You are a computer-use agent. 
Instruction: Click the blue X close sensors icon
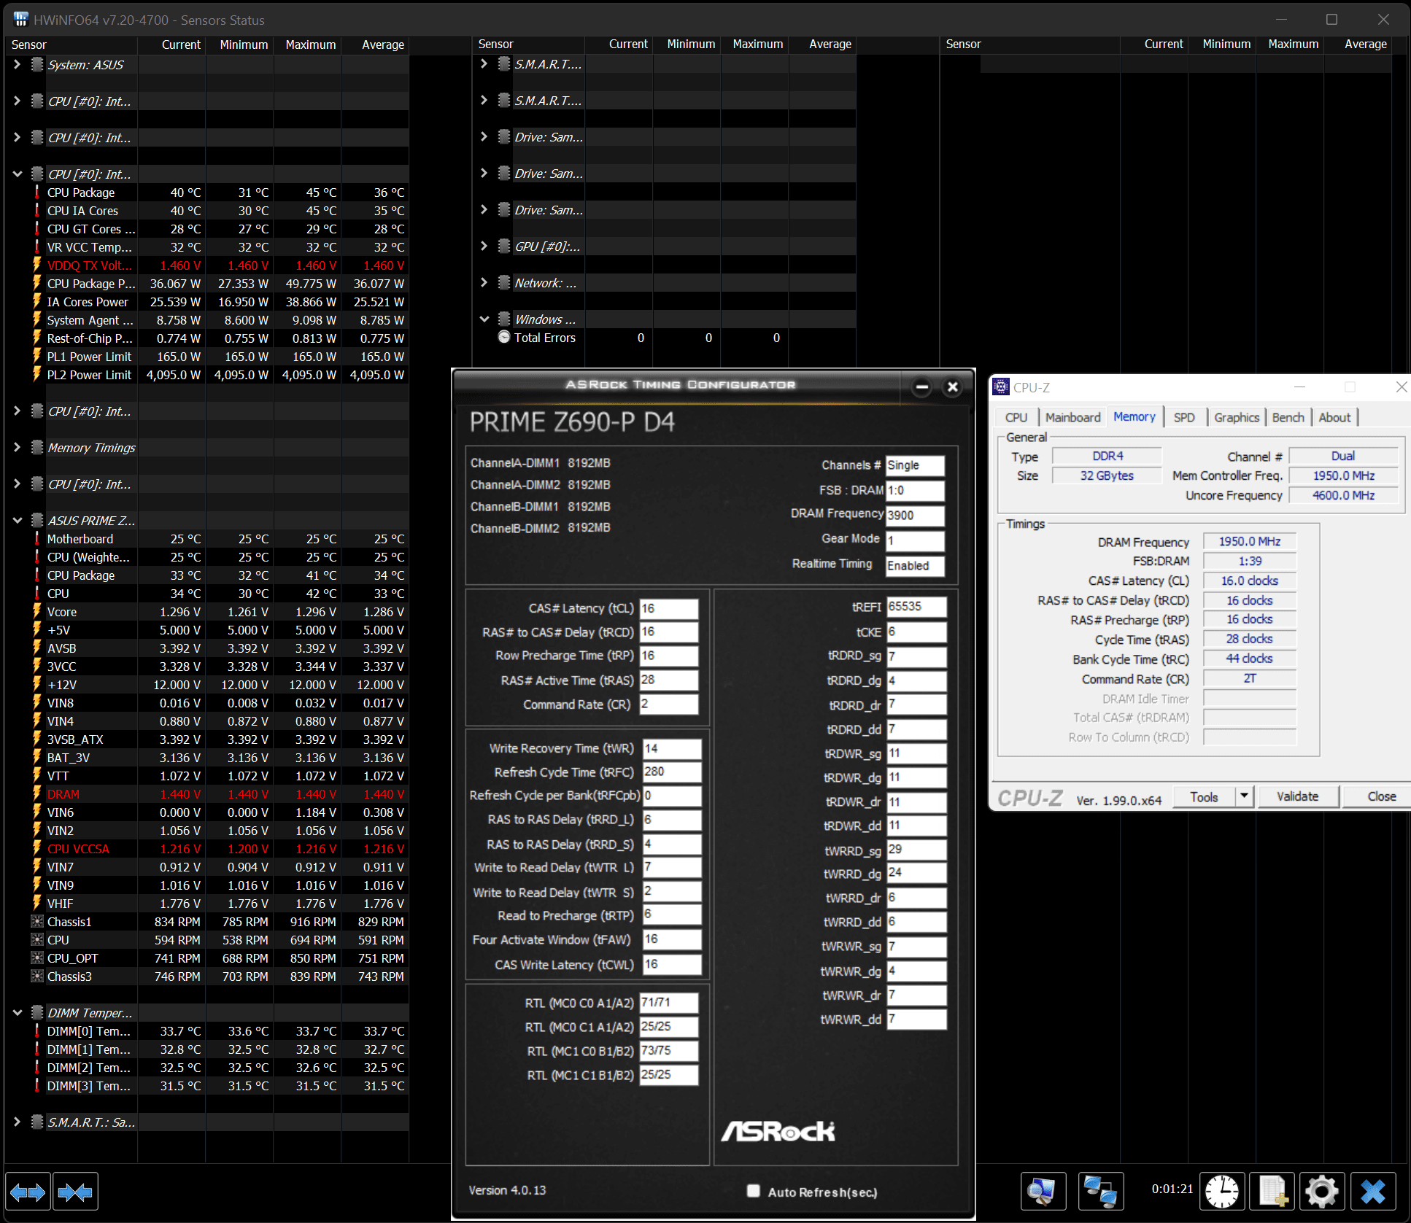1372,1192
